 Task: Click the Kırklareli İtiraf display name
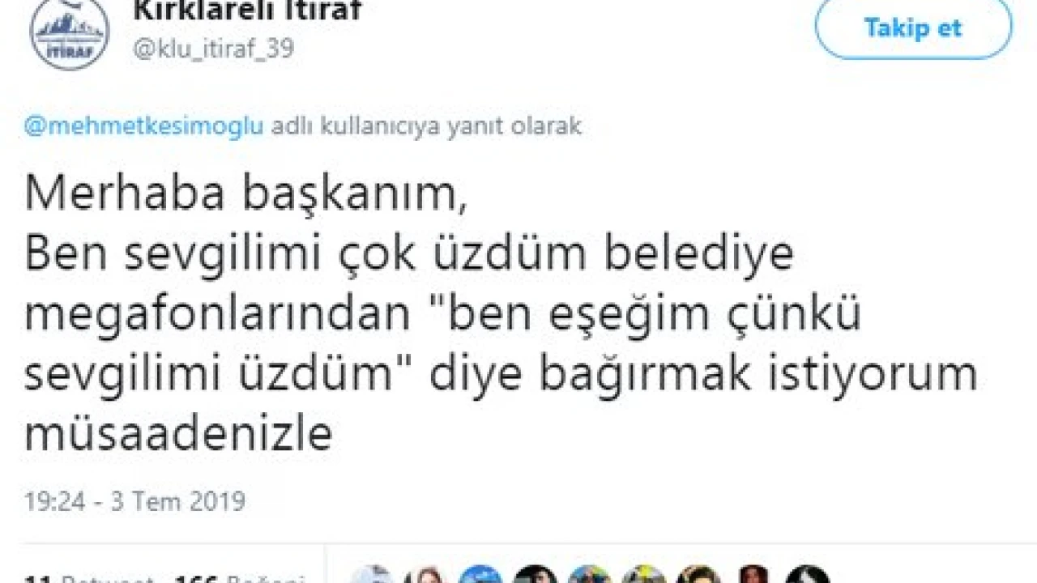click(x=246, y=11)
